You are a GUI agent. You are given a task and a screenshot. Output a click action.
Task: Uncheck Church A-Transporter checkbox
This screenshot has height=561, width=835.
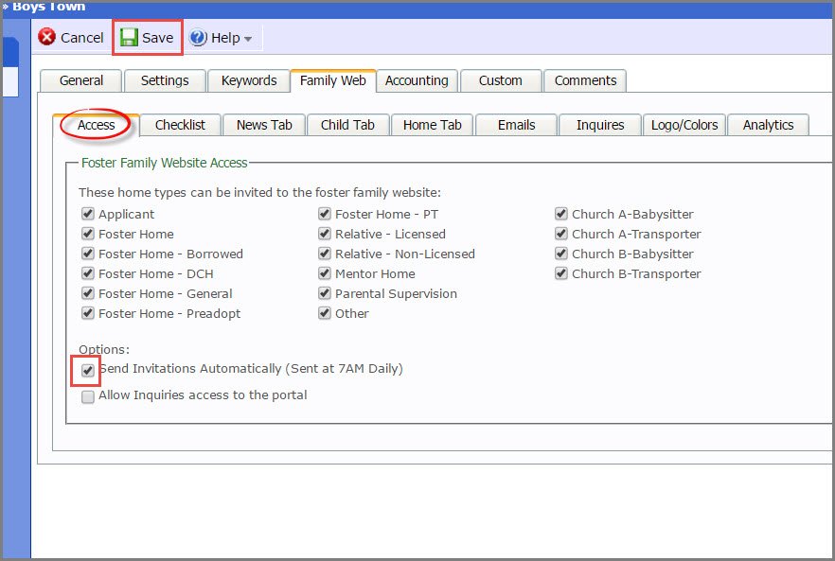click(560, 234)
